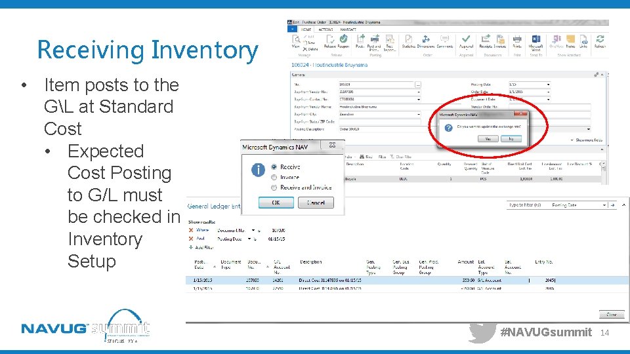
Task: Expand Buy-from City dropdown
Action: (x=418, y=114)
